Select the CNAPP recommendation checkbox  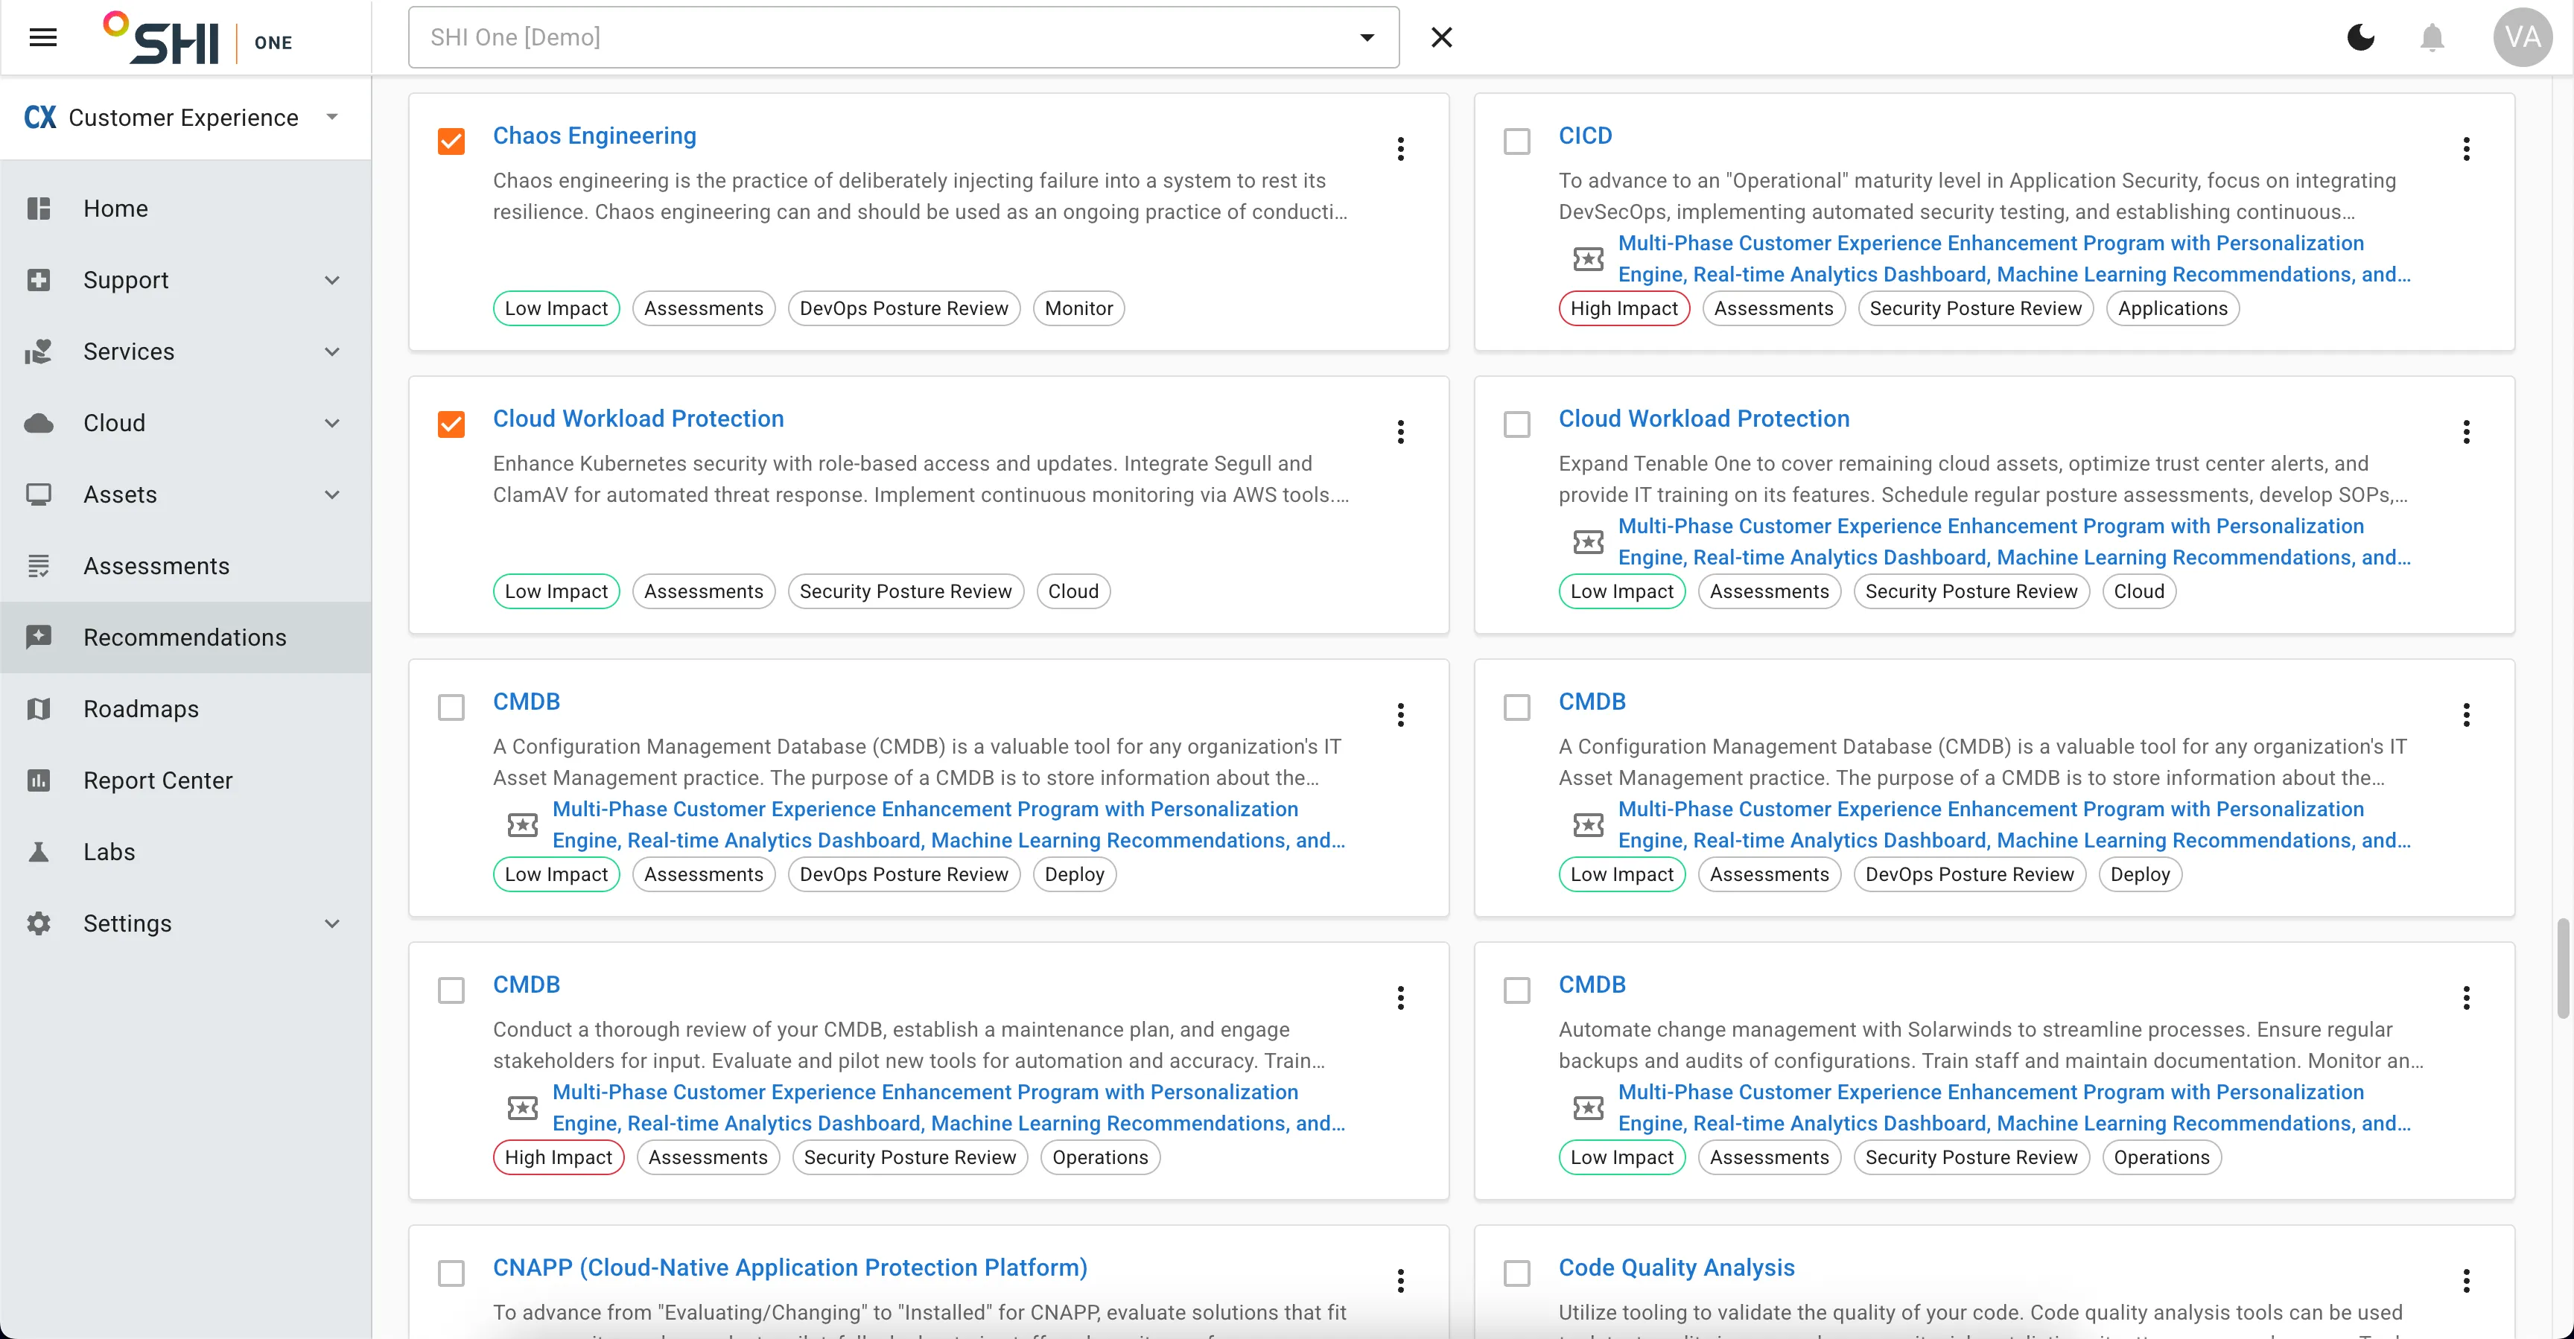[x=451, y=1273]
